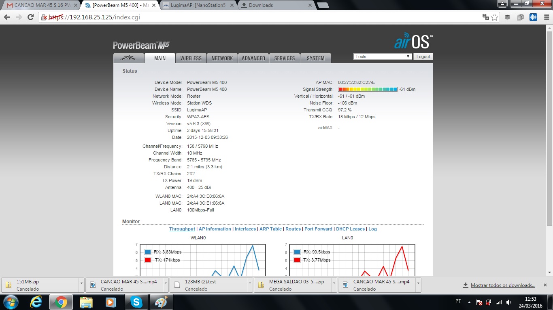
Task: Open File Explorer from the taskbar
Action: coord(86,302)
